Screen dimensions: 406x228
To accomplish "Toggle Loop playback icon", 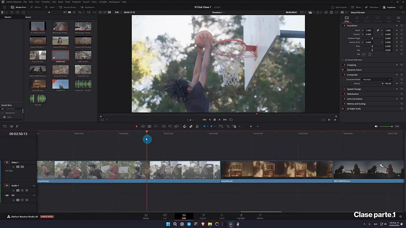I will coord(231,120).
